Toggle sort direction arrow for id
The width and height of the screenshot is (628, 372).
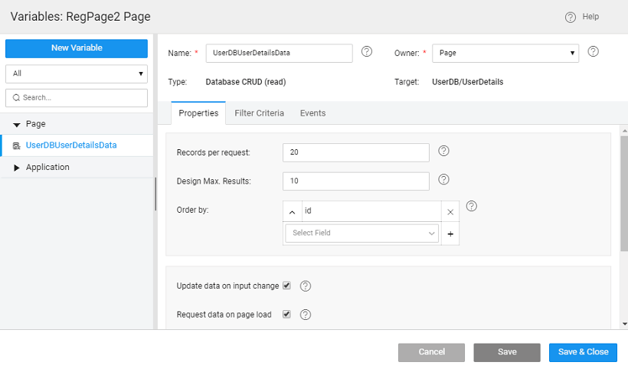pos(292,211)
